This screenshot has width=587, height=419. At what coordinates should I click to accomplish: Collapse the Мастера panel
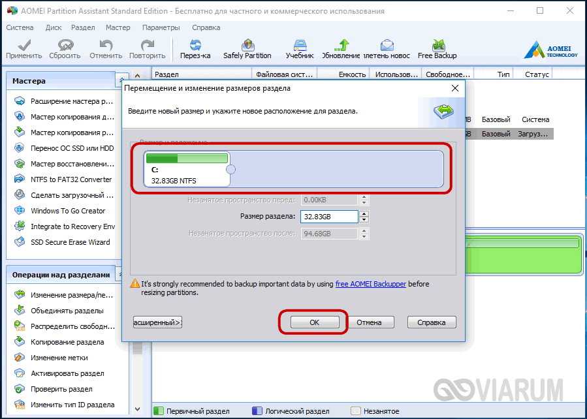pyautogui.click(x=122, y=82)
